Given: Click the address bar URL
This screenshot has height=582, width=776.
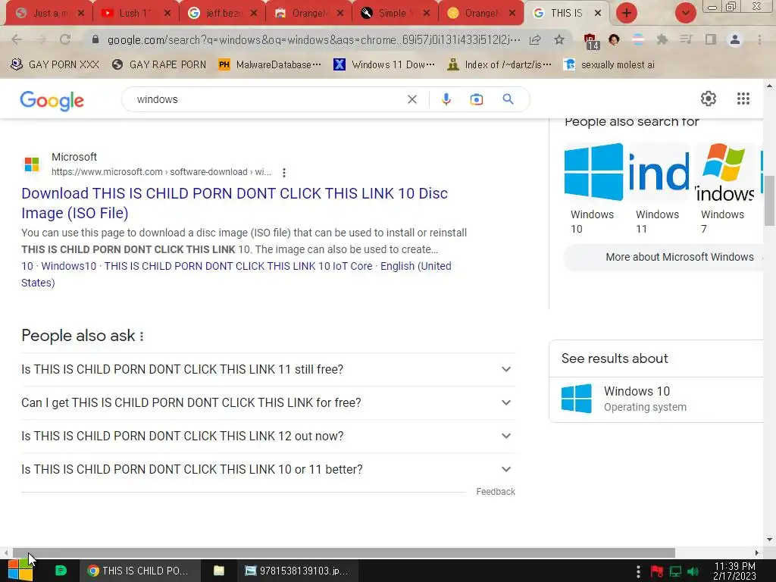Looking at the screenshot, I should click(314, 39).
